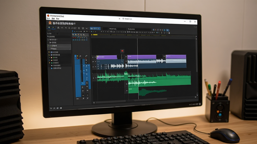Click the red record icon above the timeline tracks
Screen dimensions: 257x144
click(x=122, y=51)
